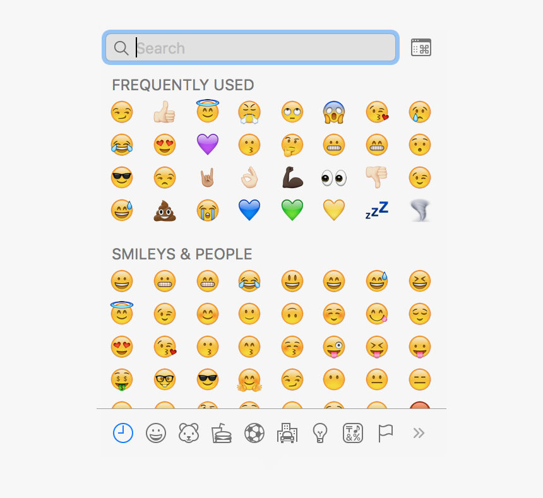Insert the blue zzz sleeping emoji
The width and height of the screenshot is (543, 498).
pos(377,210)
